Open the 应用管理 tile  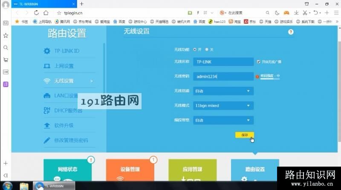[193, 170]
